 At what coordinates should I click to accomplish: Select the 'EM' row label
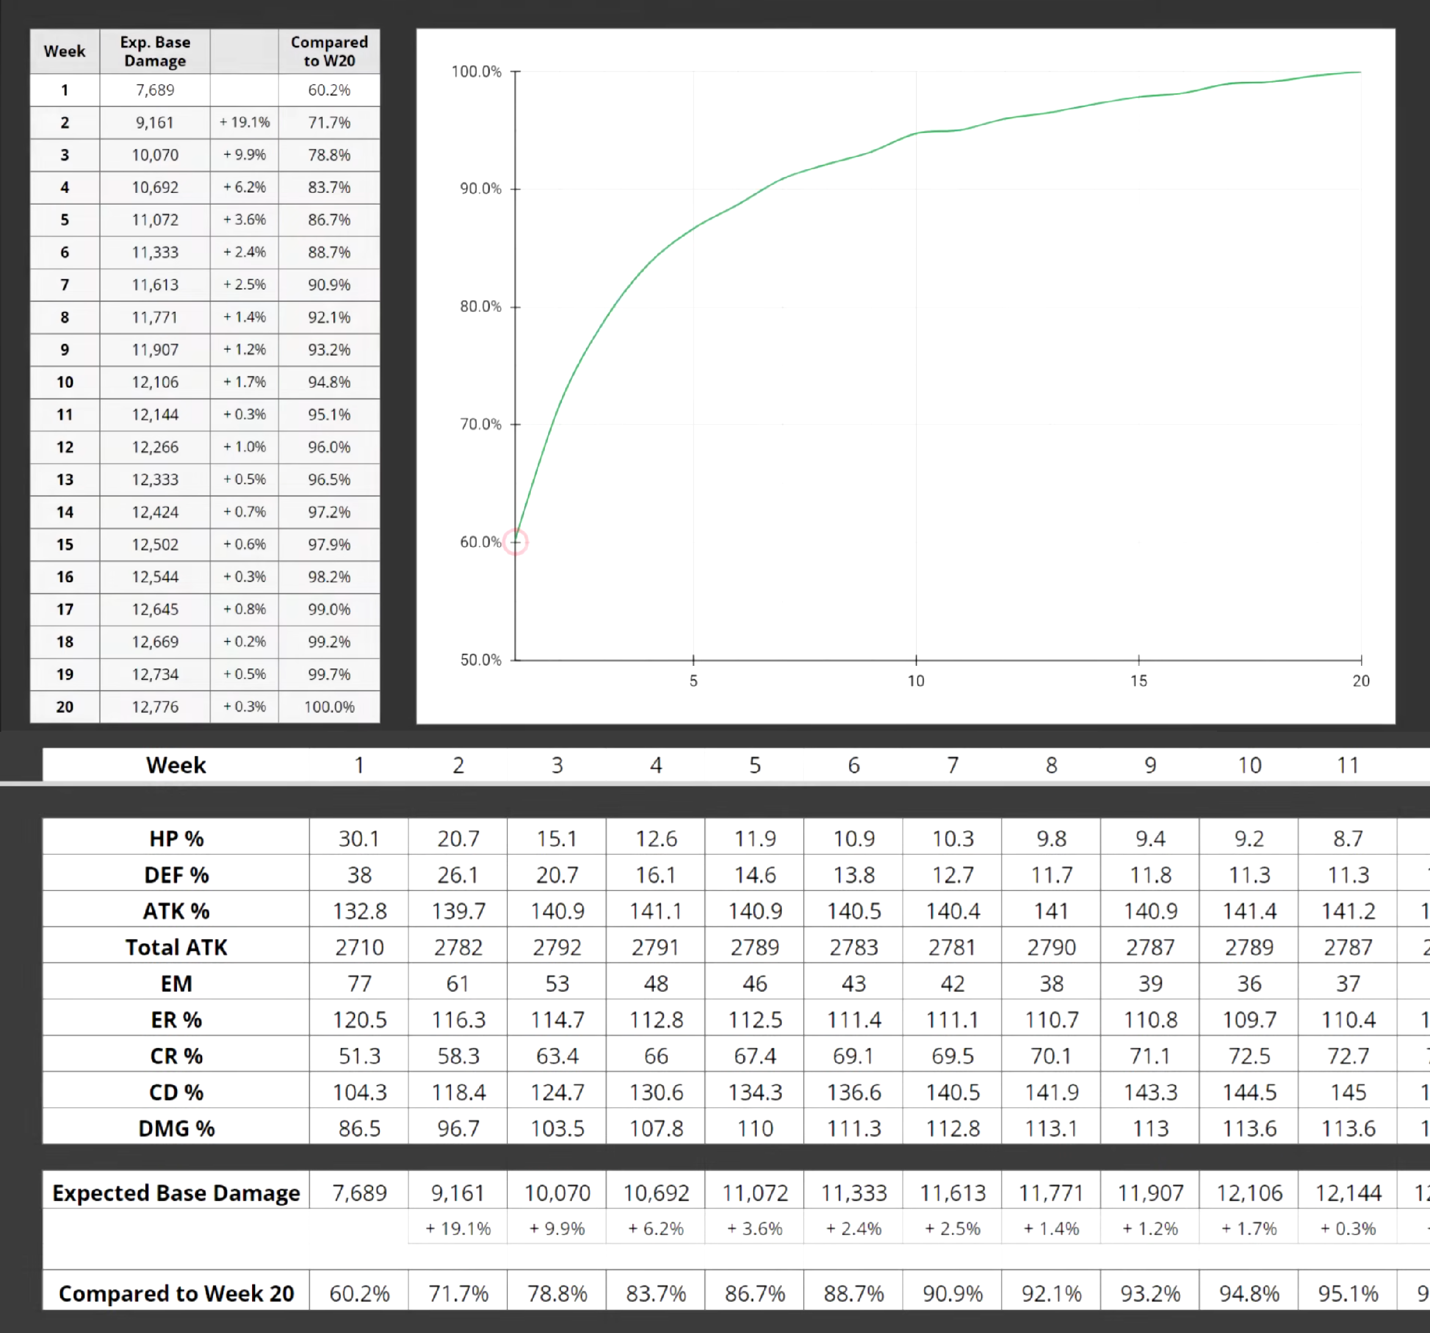coord(176,983)
